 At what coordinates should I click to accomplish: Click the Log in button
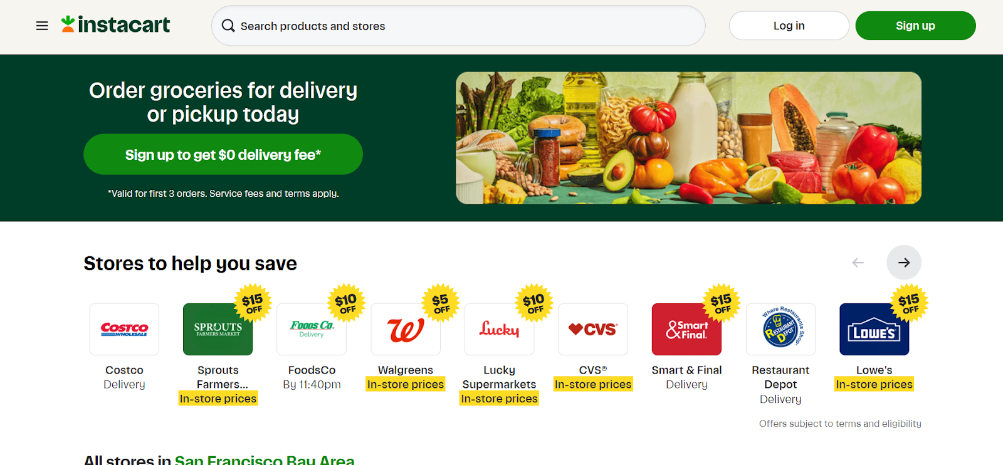point(789,26)
